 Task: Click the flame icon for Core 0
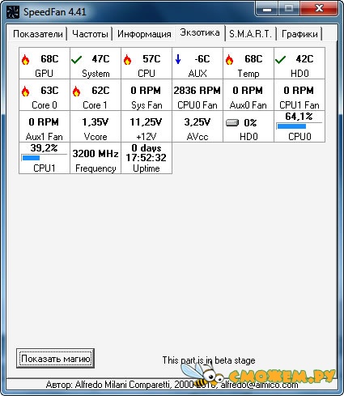click(25, 92)
